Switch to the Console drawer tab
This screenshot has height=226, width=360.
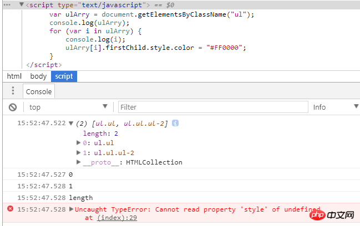39,91
